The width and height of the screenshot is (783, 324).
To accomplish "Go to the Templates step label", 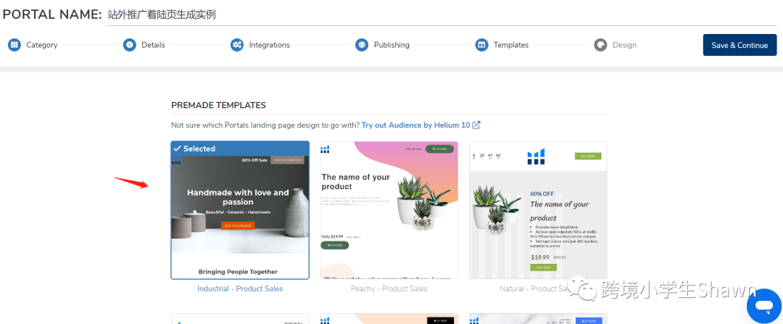I will [x=511, y=45].
